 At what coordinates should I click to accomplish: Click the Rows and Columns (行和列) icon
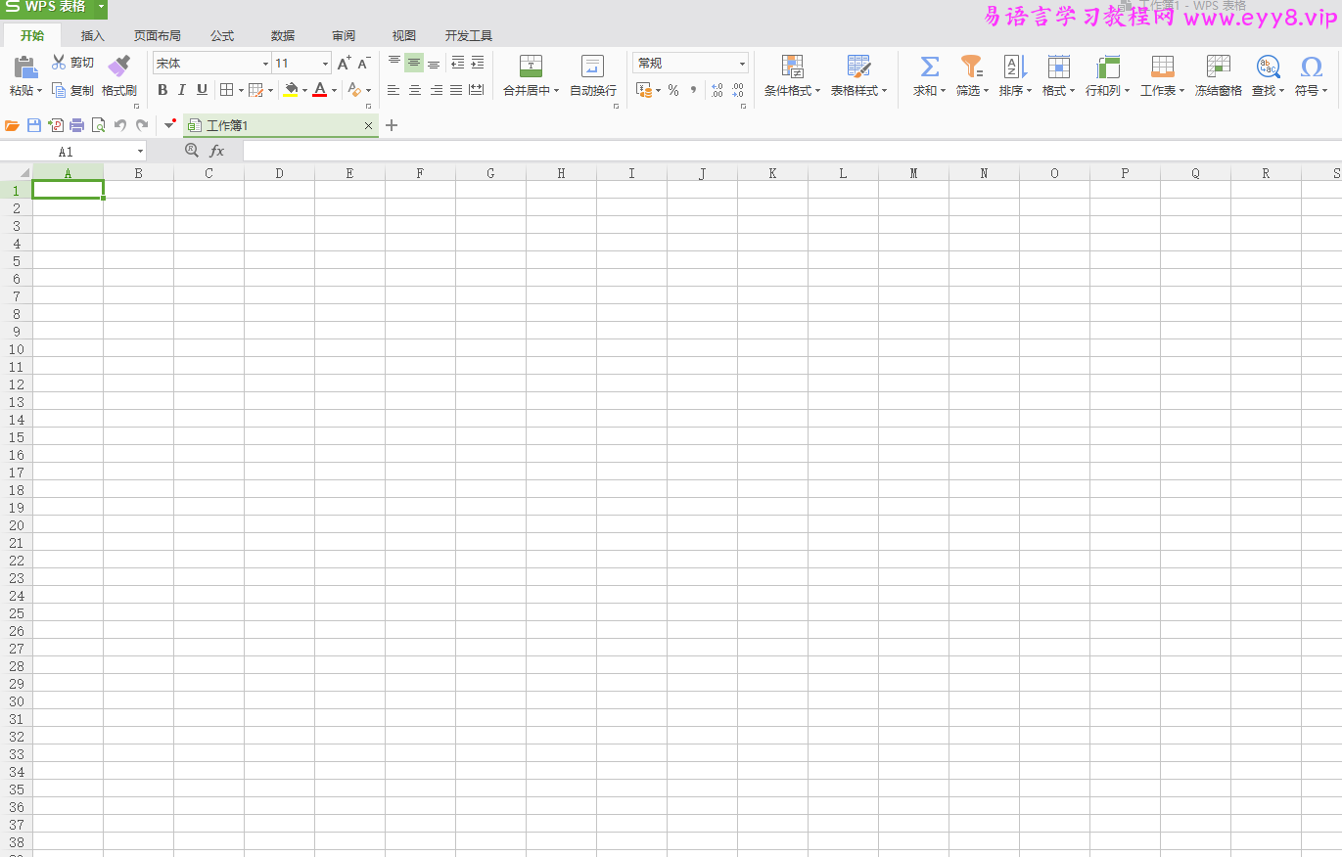pos(1107,66)
